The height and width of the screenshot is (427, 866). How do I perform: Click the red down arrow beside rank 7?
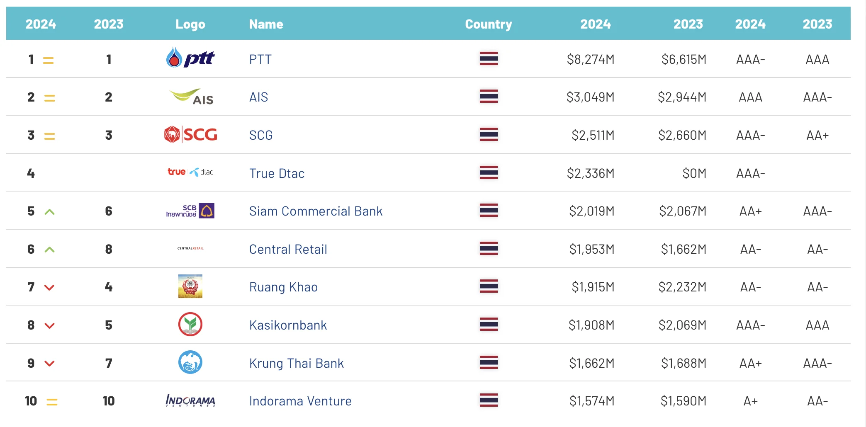coord(49,287)
